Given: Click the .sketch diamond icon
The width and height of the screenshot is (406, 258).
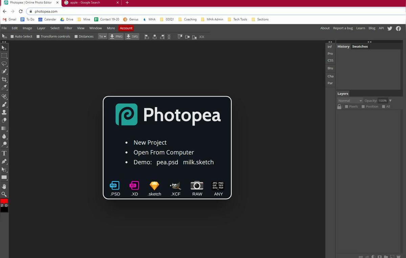Looking at the screenshot, I should [154, 186].
